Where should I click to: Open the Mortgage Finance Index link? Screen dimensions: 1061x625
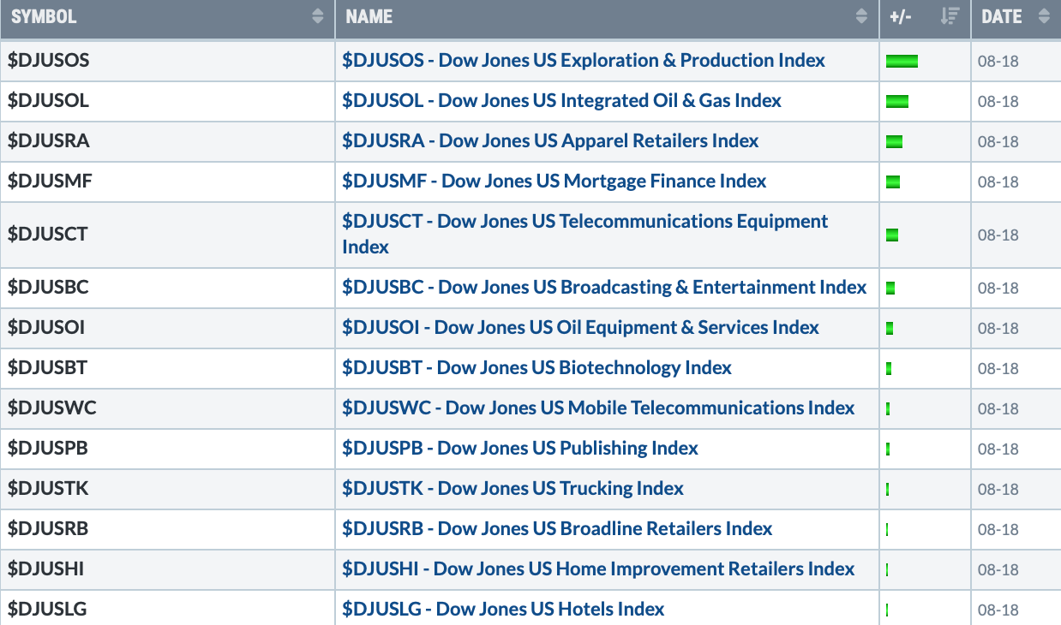[554, 182]
